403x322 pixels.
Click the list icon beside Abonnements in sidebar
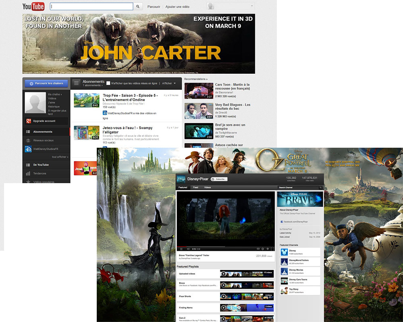[x=28, y=132]
